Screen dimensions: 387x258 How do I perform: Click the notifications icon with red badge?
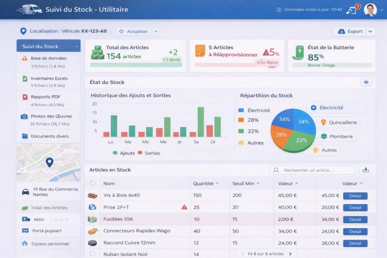(351, 10)
